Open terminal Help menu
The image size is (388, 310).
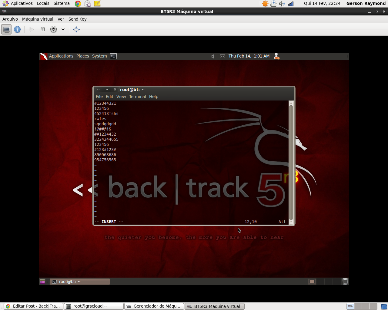click(x=154, y=97)
